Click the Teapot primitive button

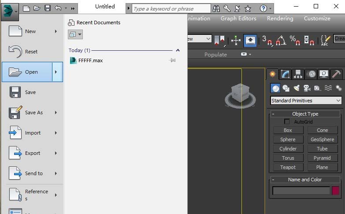[288, 167]
